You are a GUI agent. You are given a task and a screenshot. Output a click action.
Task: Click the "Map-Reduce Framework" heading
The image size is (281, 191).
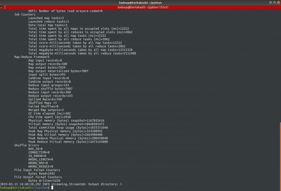click(x=32, y=56)
